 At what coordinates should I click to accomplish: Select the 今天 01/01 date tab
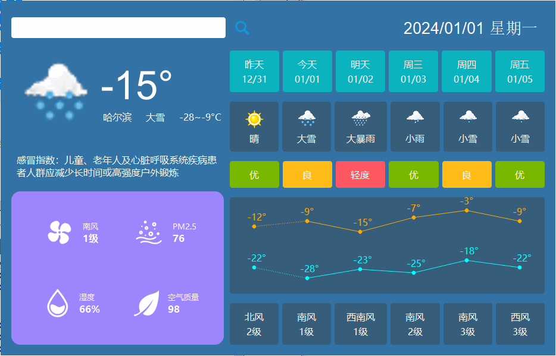[307, 71]
